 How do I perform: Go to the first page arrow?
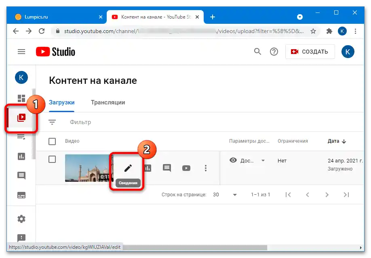pos(288,195)
